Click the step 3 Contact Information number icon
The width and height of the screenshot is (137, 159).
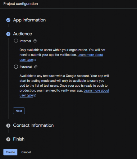coord(8,125)
